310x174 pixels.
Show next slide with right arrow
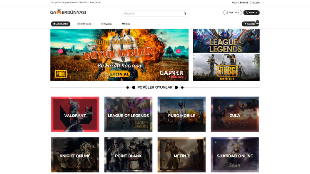coord(178,51)
